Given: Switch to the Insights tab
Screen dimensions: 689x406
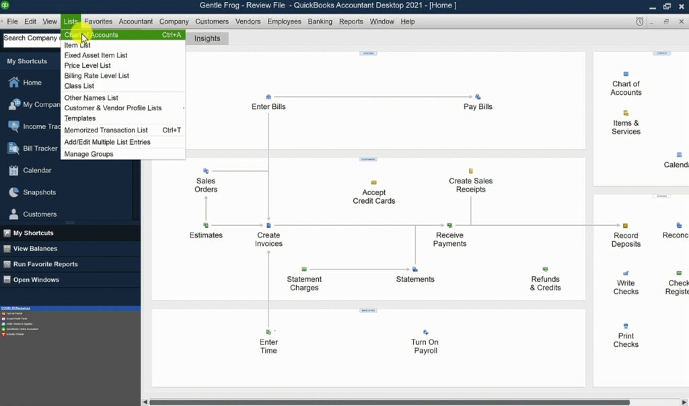Looking at the screenshot, I should (x=207, y=38).
